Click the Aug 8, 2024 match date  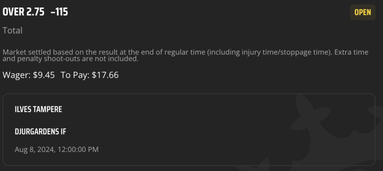(x=35, y=150)
